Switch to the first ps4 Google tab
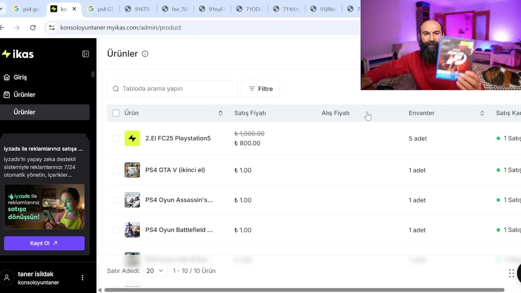 pyautogui.click(x=27, y=9)
